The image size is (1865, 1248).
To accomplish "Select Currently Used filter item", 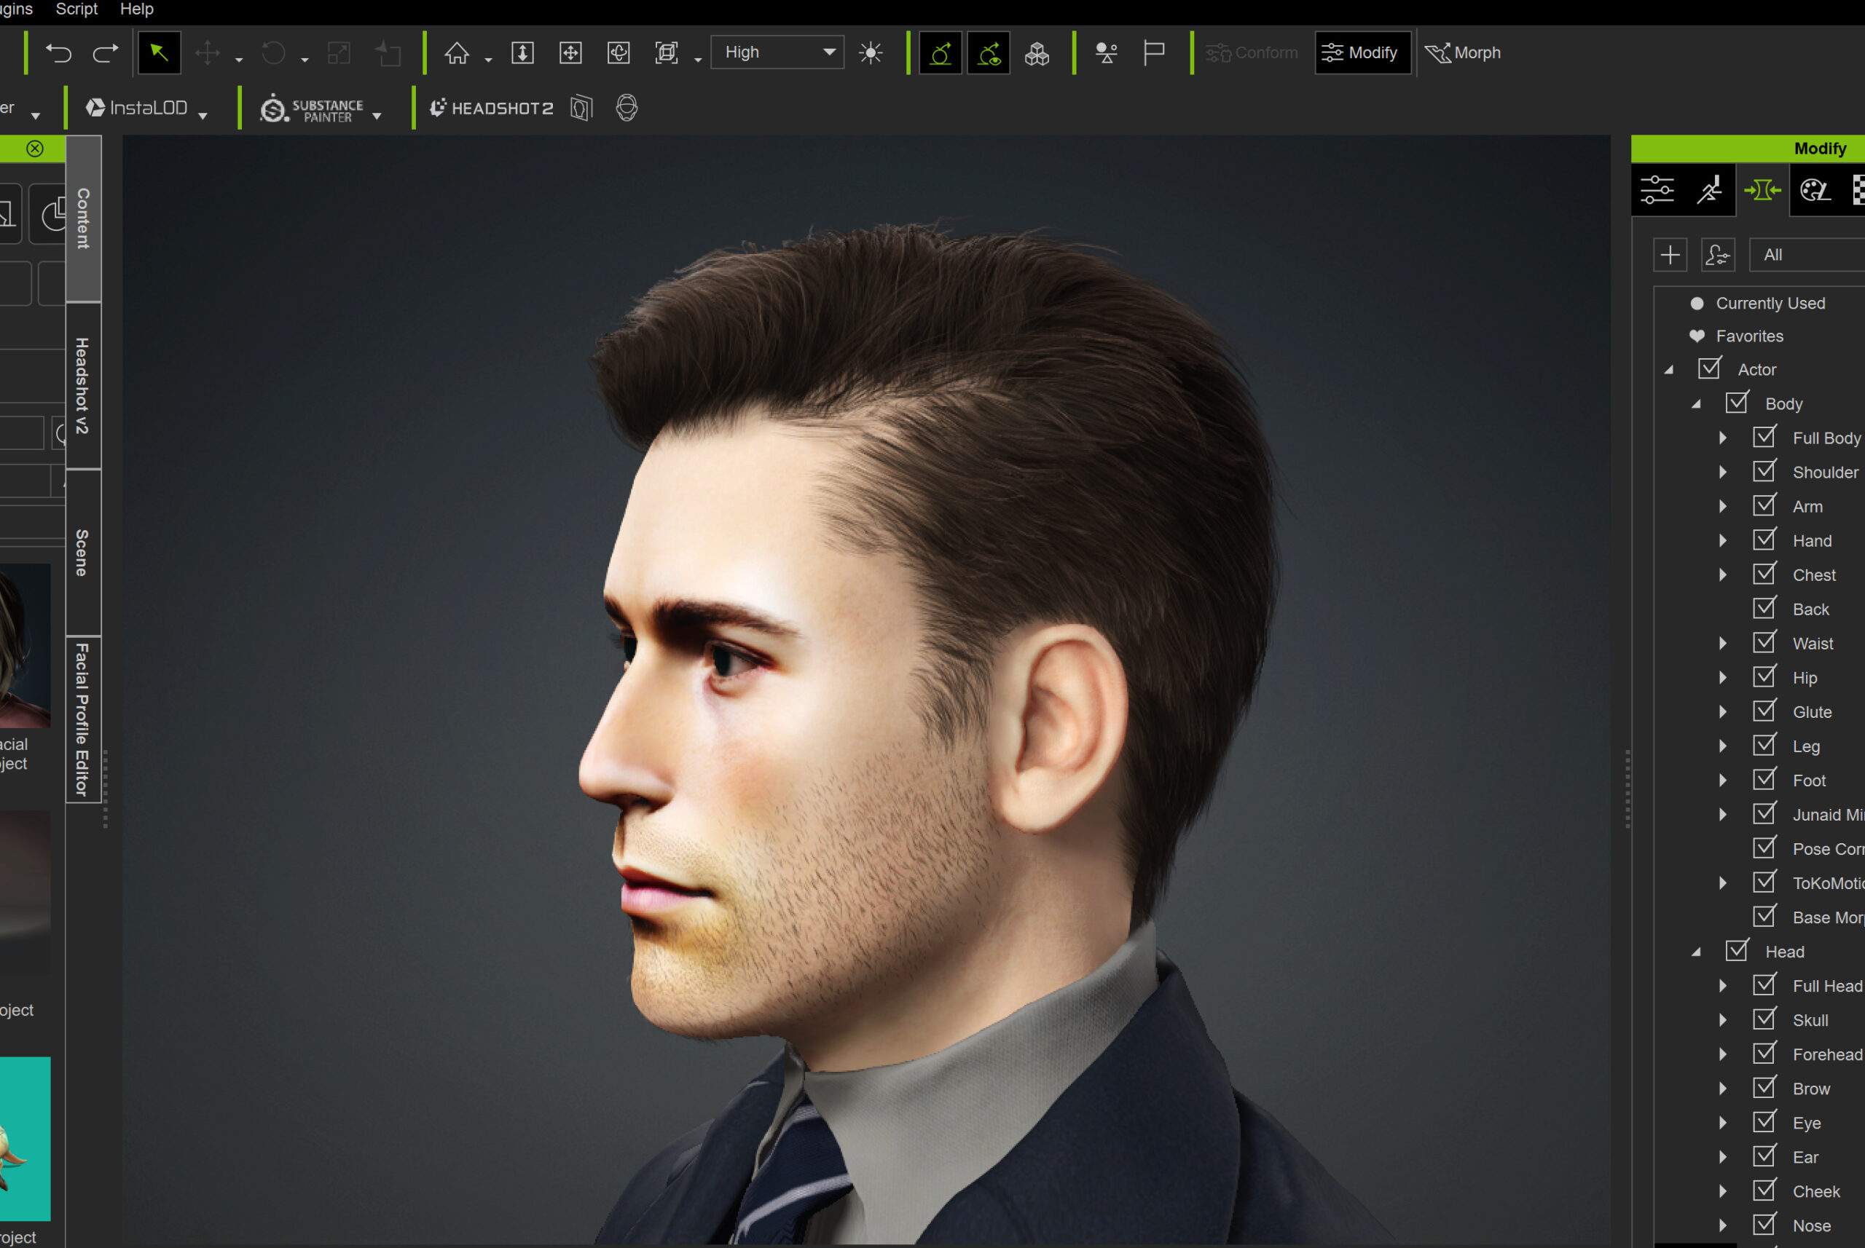I will [1770, 303].
